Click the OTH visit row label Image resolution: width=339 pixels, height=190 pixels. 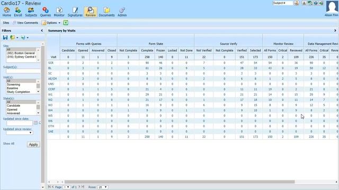coord(51,126)
